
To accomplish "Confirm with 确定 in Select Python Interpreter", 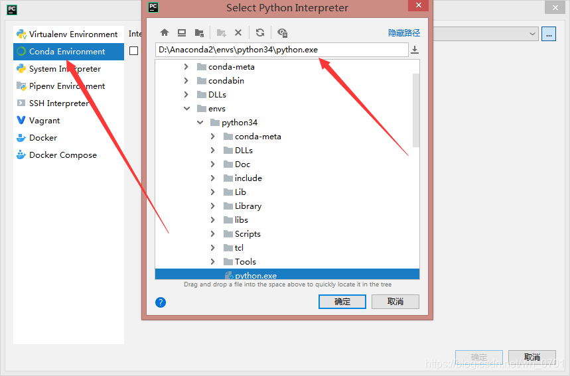I will (x=342, y=302).
